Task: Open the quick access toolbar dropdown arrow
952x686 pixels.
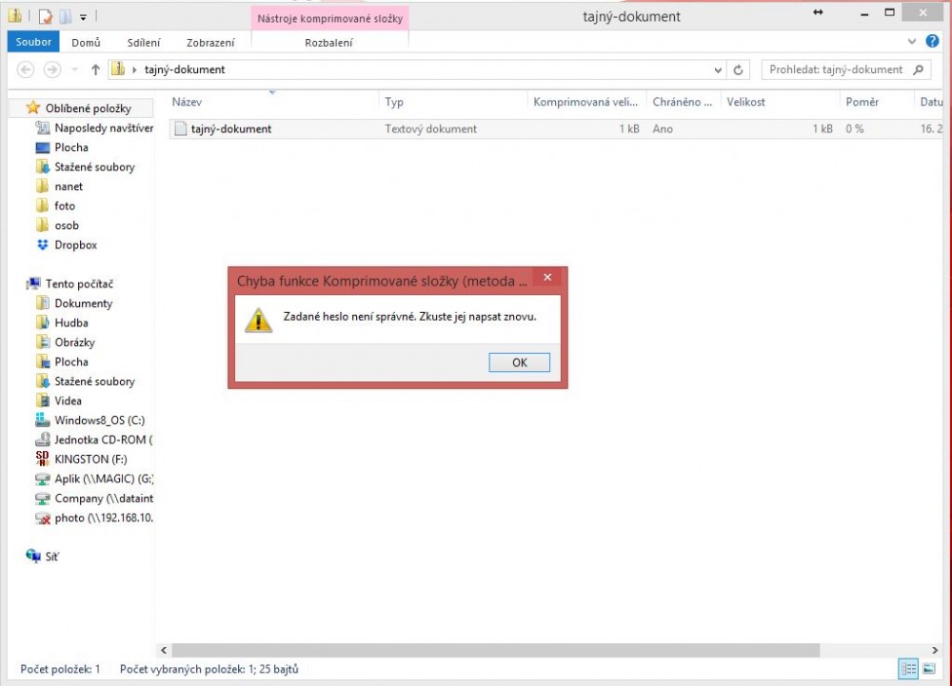Action: coord(83,16)
